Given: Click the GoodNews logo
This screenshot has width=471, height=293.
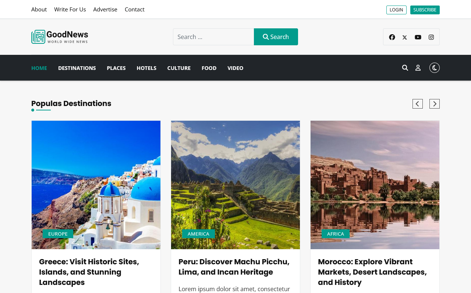Looking at the screenshot, I should point(60,37).
